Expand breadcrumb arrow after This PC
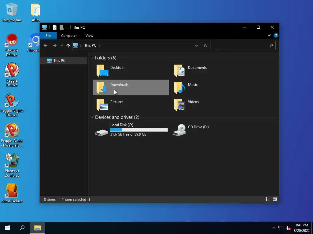The image size is (313, 234). point(100,46)
